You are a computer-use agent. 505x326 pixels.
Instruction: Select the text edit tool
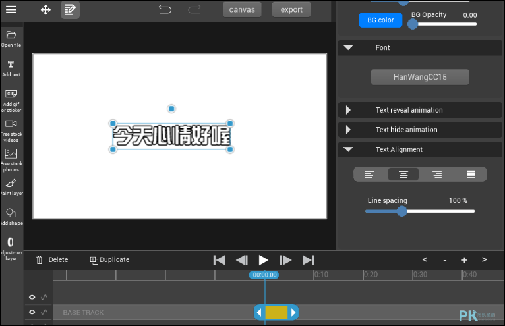[x=70, y=10]
